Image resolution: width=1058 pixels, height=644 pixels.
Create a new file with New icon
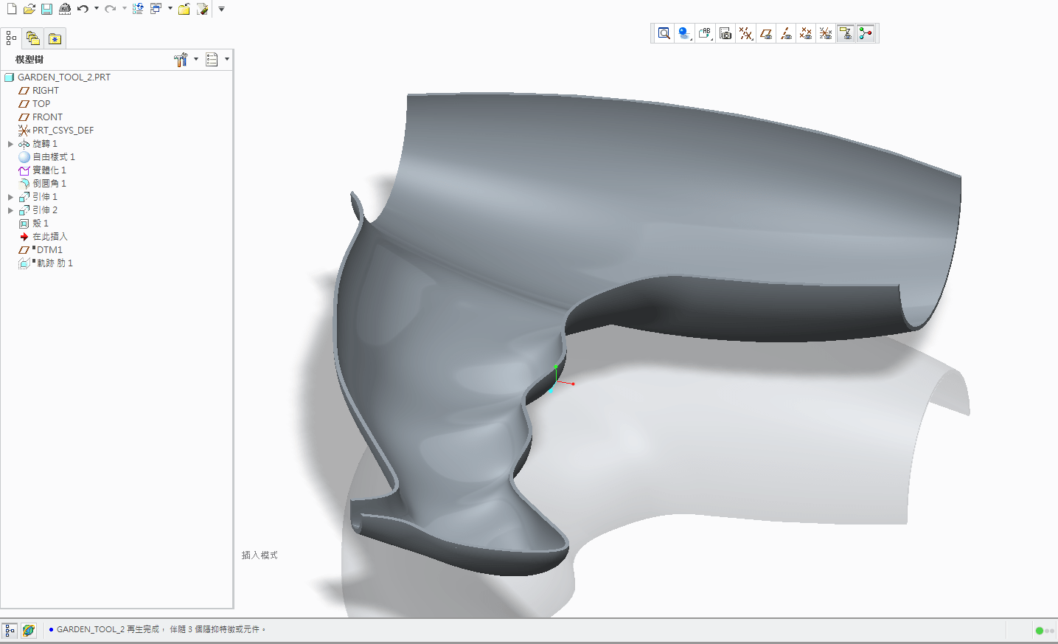point(12,9)
